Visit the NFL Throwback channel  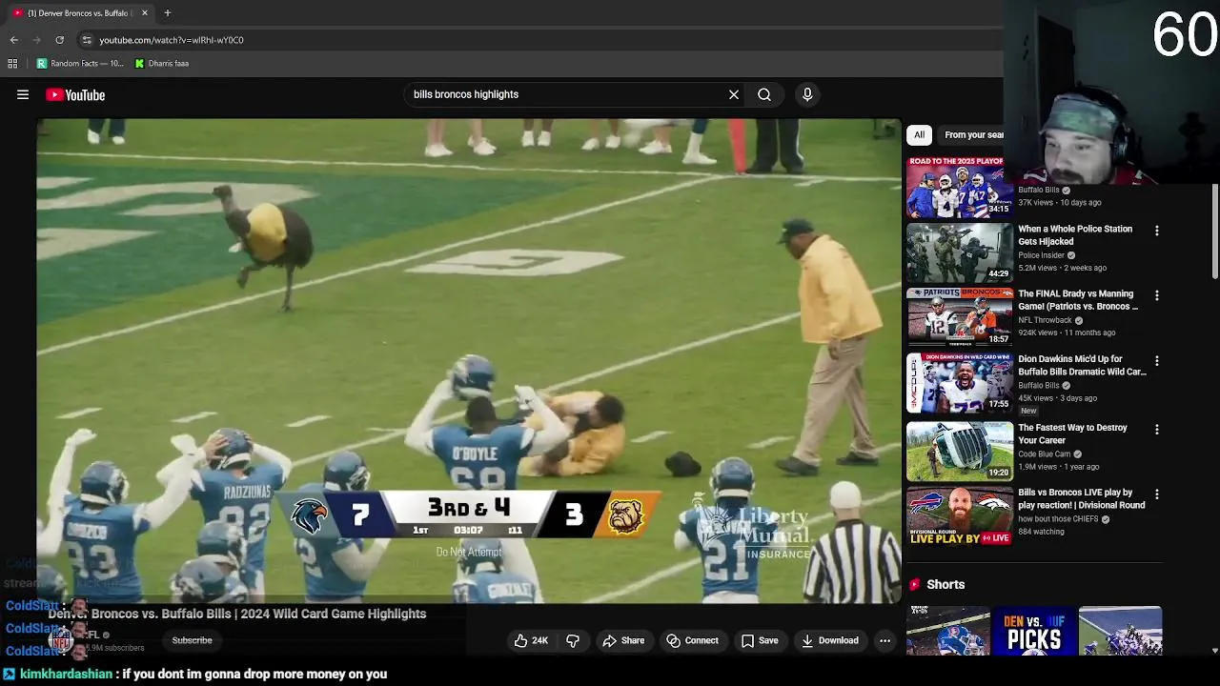click(1046, 320)
